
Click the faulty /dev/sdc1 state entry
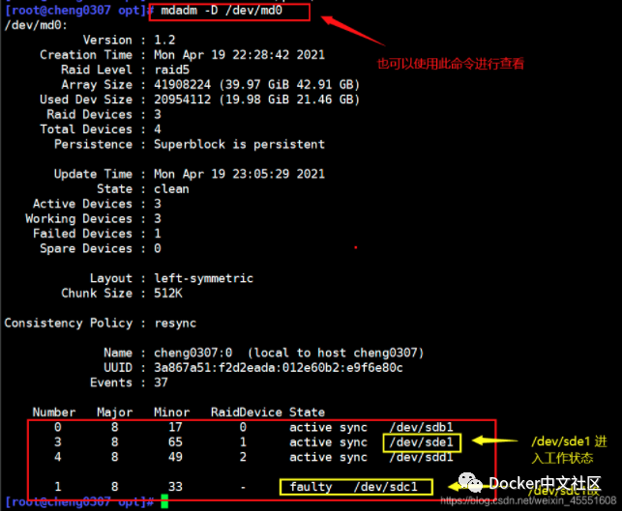click(x=353, y=487)
